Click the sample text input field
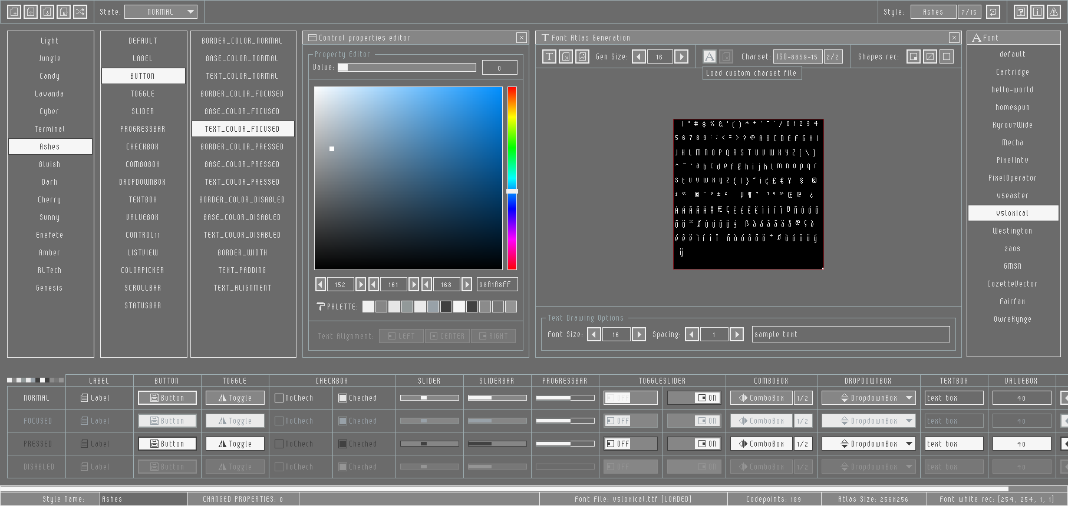The width and height of the screenshot is (1068, 506). [851, 334]
